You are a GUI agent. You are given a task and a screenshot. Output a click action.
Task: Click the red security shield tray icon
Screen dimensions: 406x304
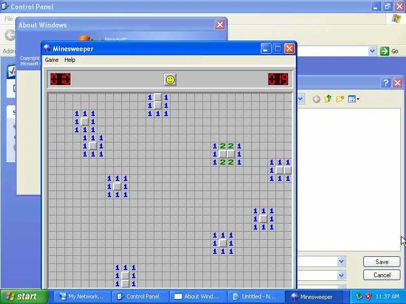pyautogui.click(x=367, y=296)
